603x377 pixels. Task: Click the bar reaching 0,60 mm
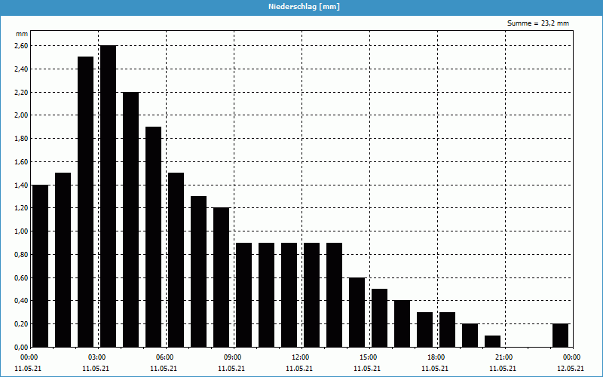click(x=357, y=312)
